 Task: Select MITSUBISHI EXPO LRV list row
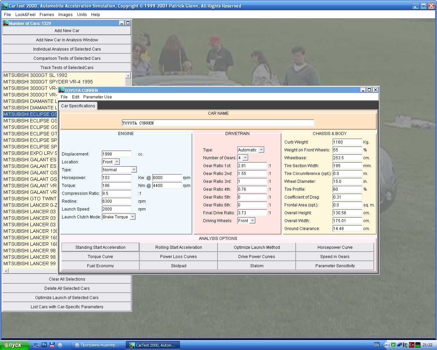[x=30, y=153]
